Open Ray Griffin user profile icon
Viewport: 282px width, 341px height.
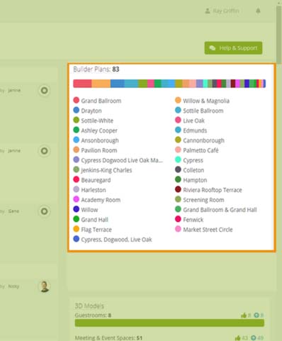point(208,11)
